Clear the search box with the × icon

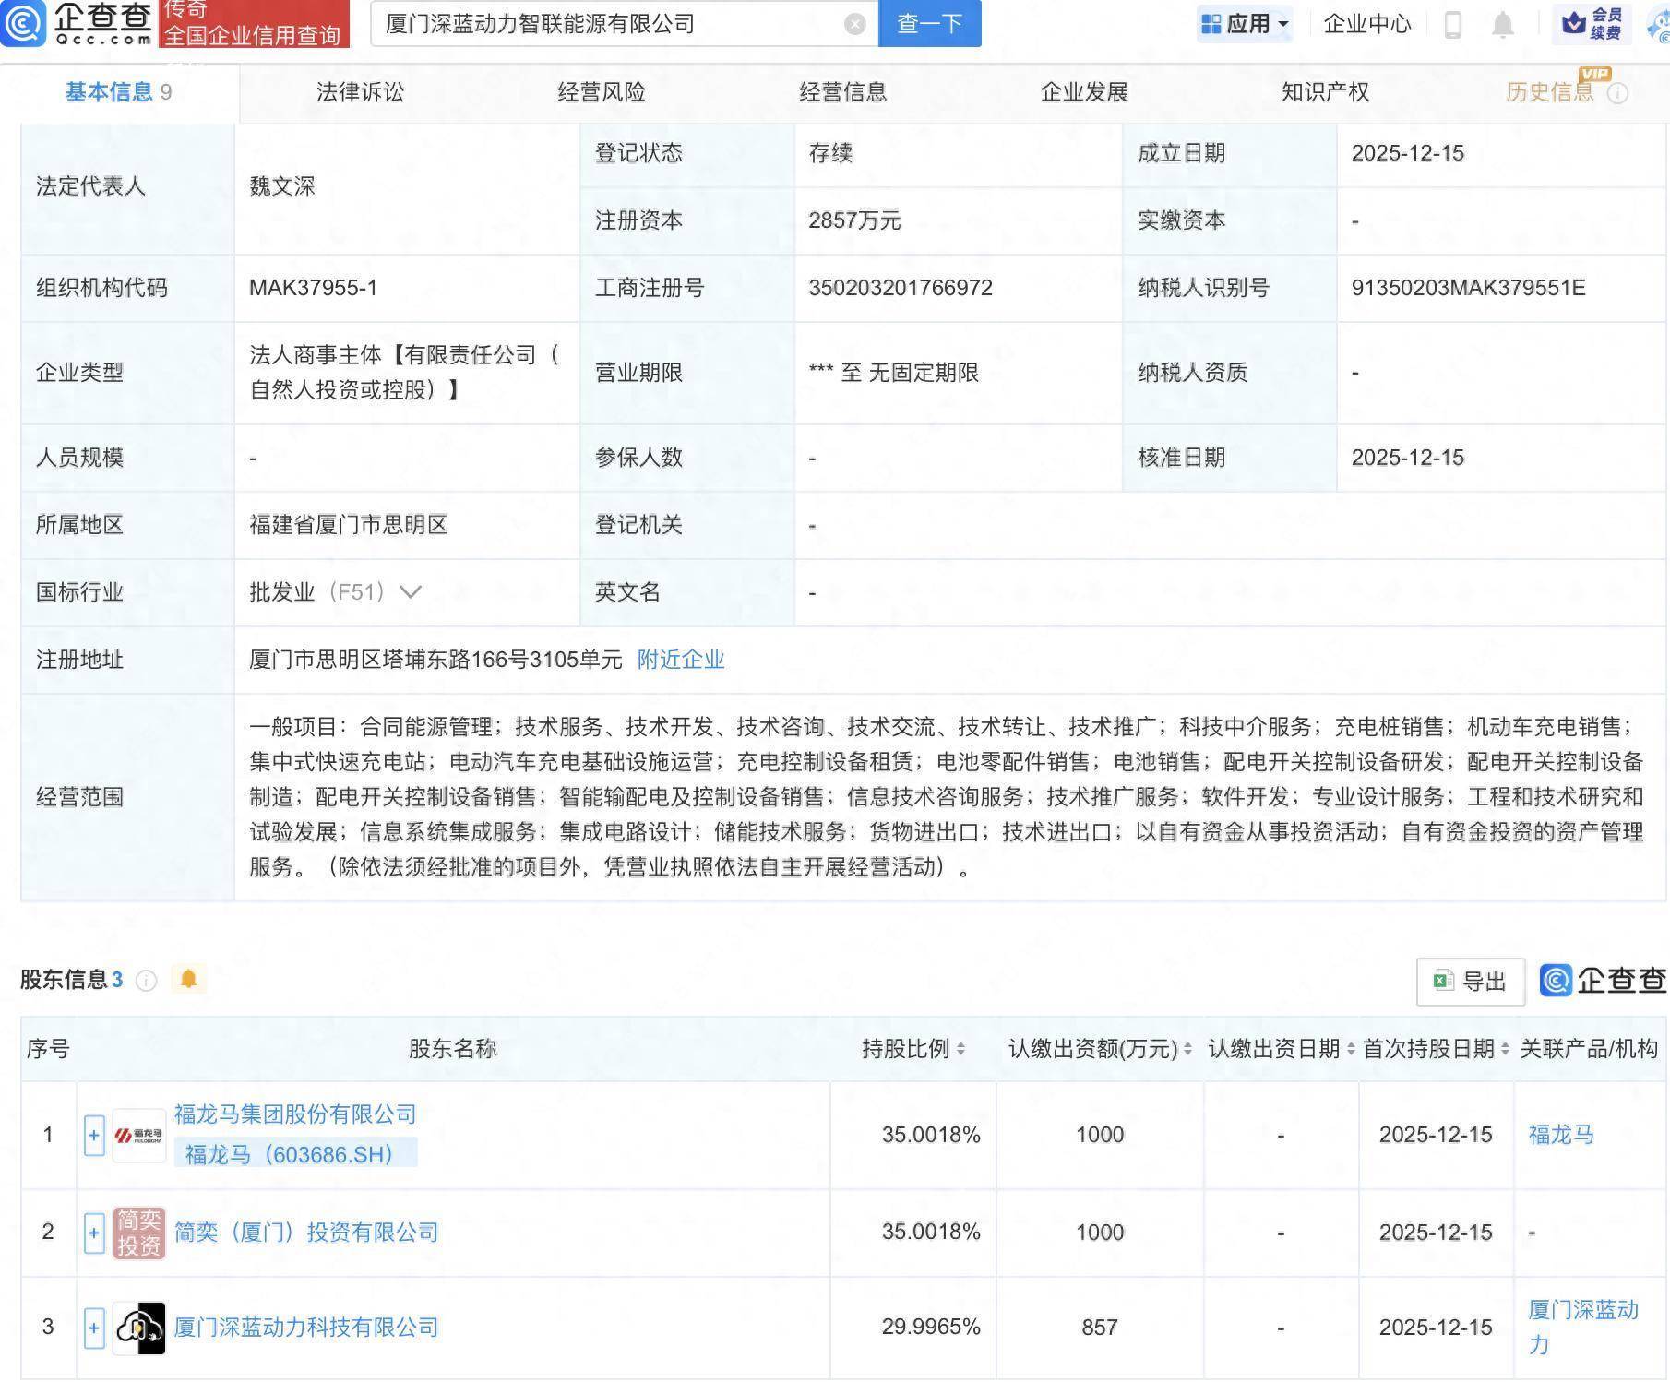(x=853, y=24)
